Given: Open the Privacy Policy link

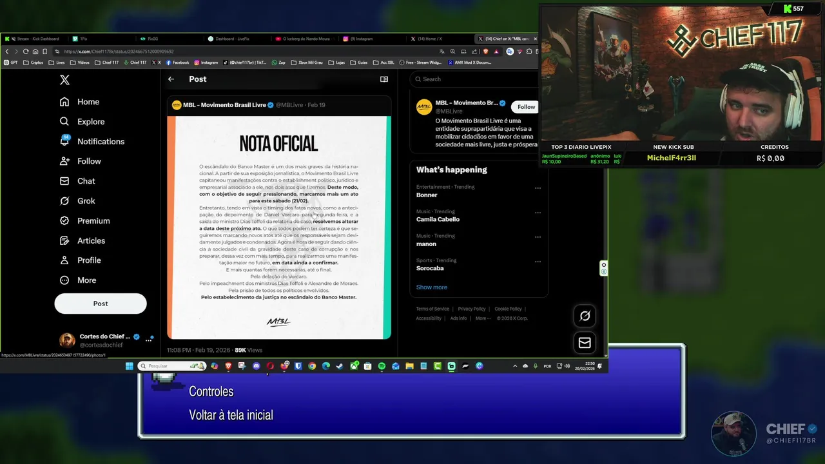Looking at the screenshot, I should click(472, 309).
